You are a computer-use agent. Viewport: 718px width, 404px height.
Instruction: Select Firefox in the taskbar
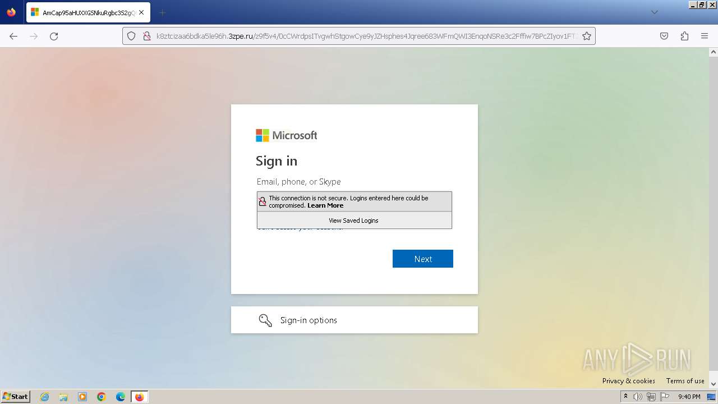pos(139,397)
